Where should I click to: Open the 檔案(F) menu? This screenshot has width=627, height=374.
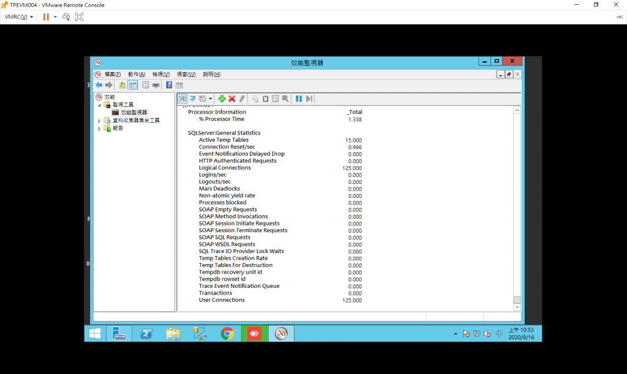(x=113, y=74)
